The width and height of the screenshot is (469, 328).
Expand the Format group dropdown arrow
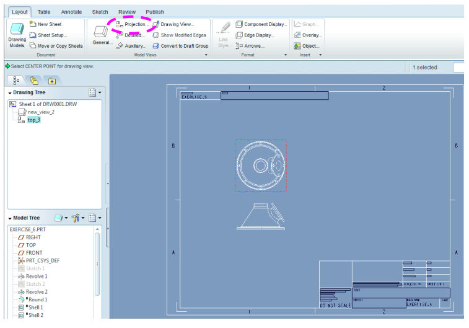pos(286,55)
